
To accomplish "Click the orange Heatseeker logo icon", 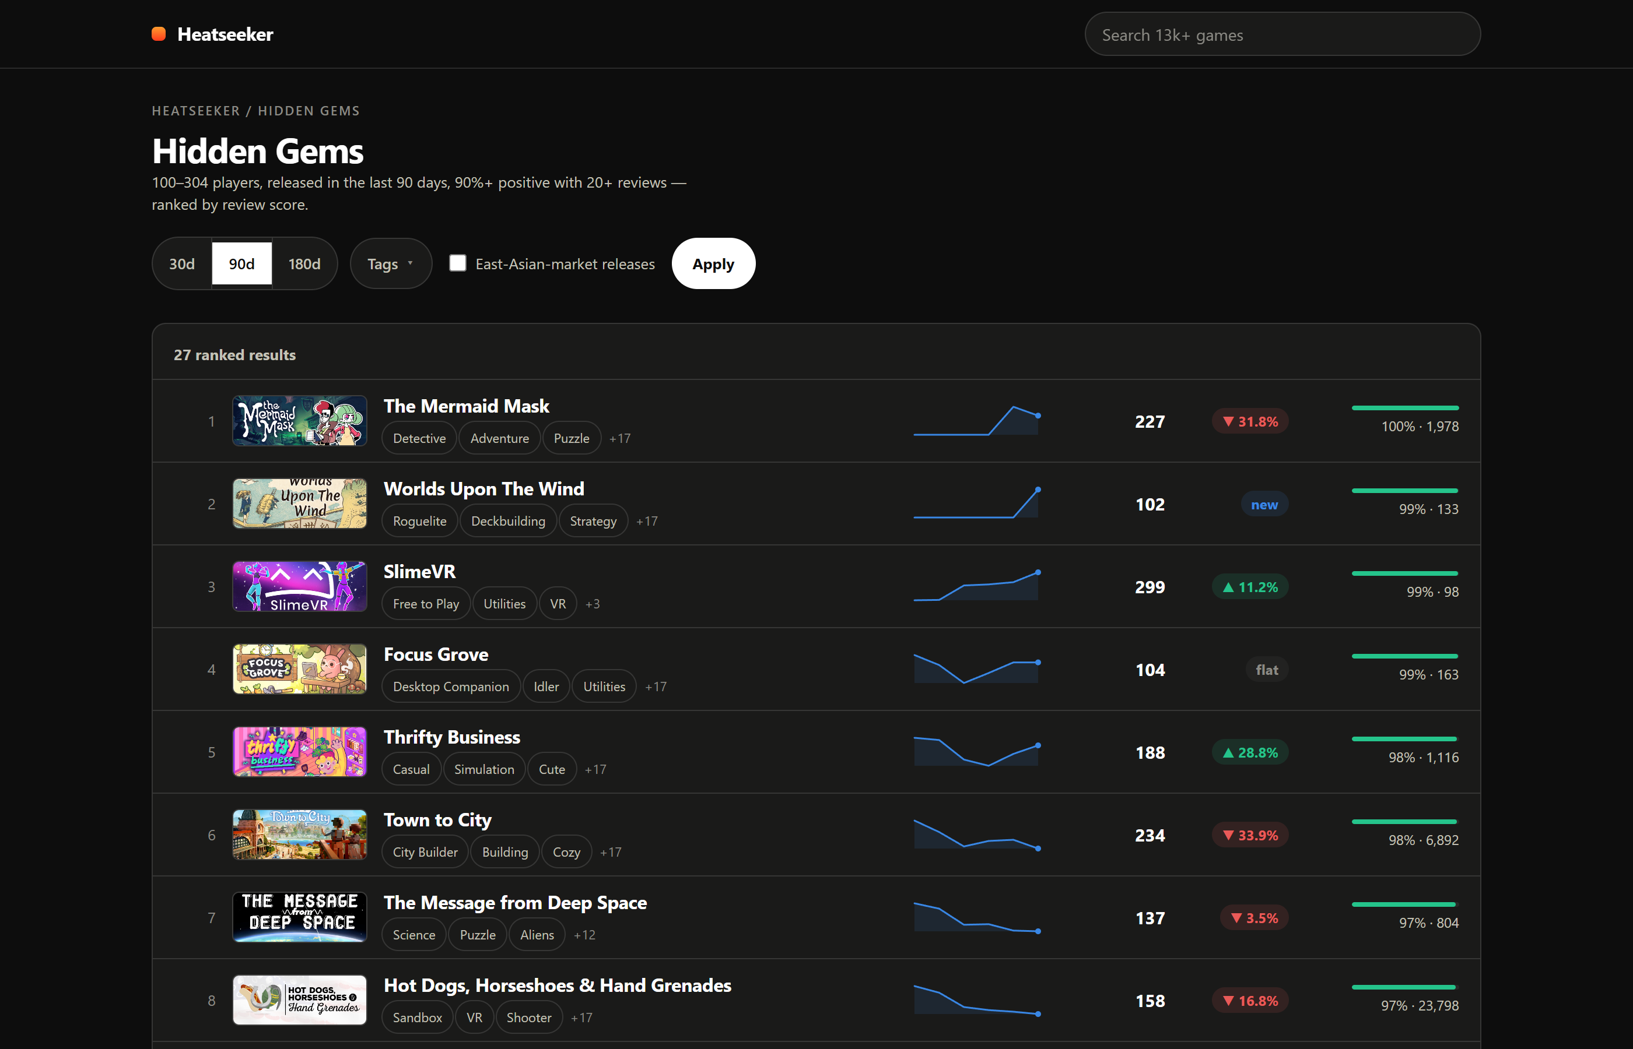I will click(159, 34).
